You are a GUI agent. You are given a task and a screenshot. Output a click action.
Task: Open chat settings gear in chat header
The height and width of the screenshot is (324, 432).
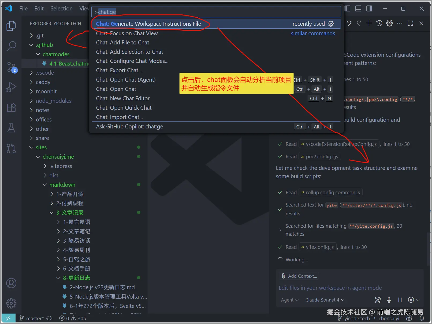point(389,23)
